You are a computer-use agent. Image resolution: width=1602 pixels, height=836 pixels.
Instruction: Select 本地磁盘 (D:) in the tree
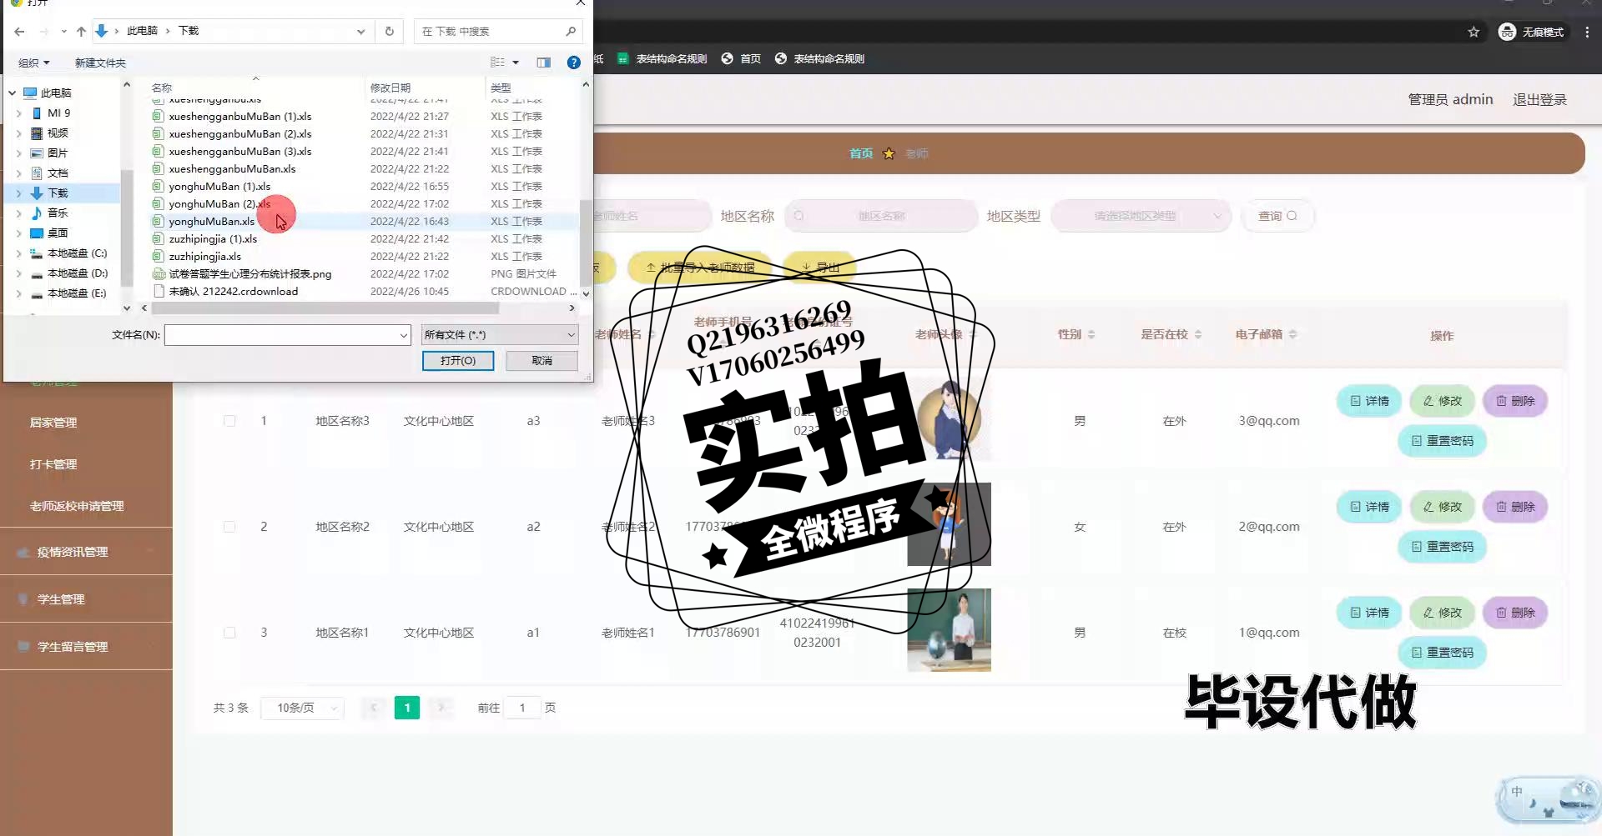pos(77,273)
